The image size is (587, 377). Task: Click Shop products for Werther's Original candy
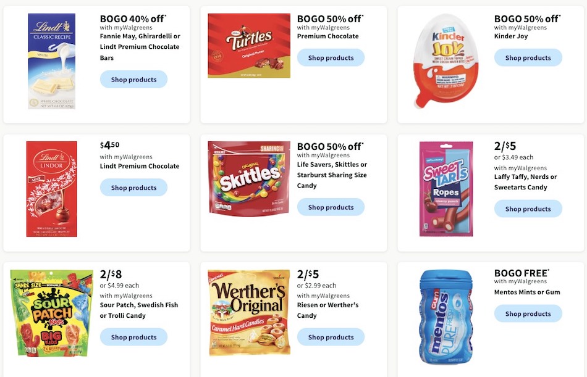click(331, 337)
